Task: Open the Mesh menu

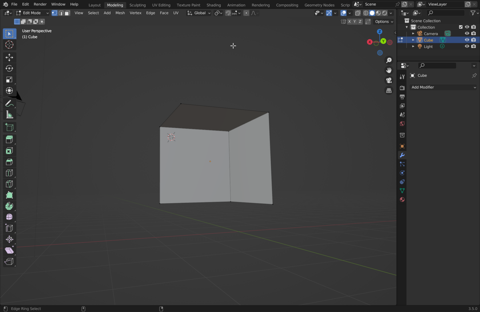Action: click(x=120, y=13)
